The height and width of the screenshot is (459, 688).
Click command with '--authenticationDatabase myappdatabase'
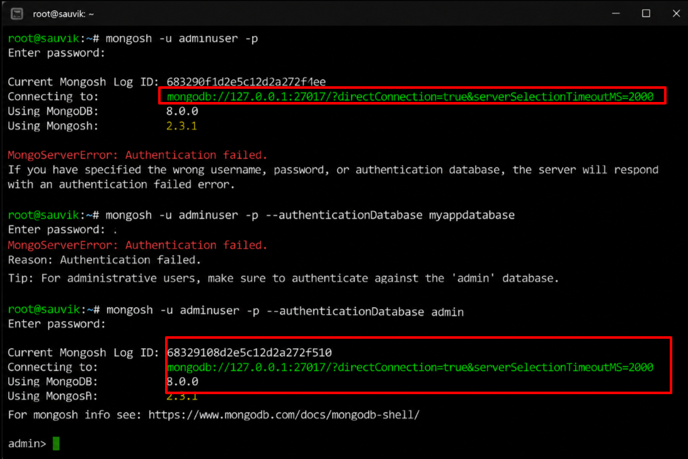(x=310, y=215)
